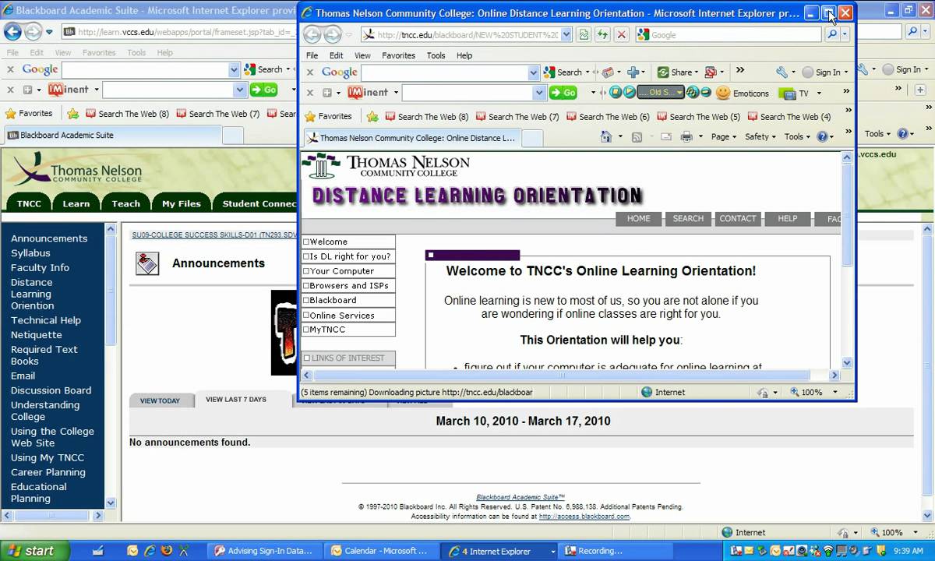Open 4 Internet Explorer taskbar group
Viewport: 935px width, 561px height.
tap(502, 550)
